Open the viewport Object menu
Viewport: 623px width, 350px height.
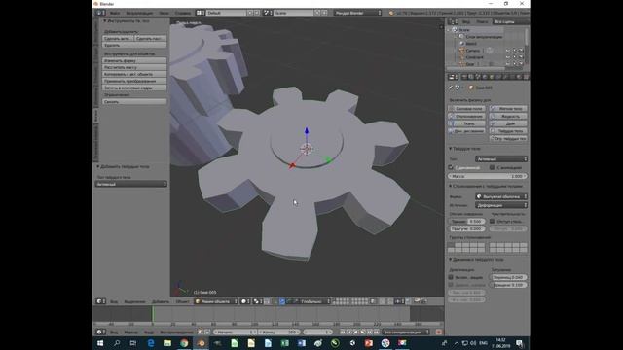[183, 301]
